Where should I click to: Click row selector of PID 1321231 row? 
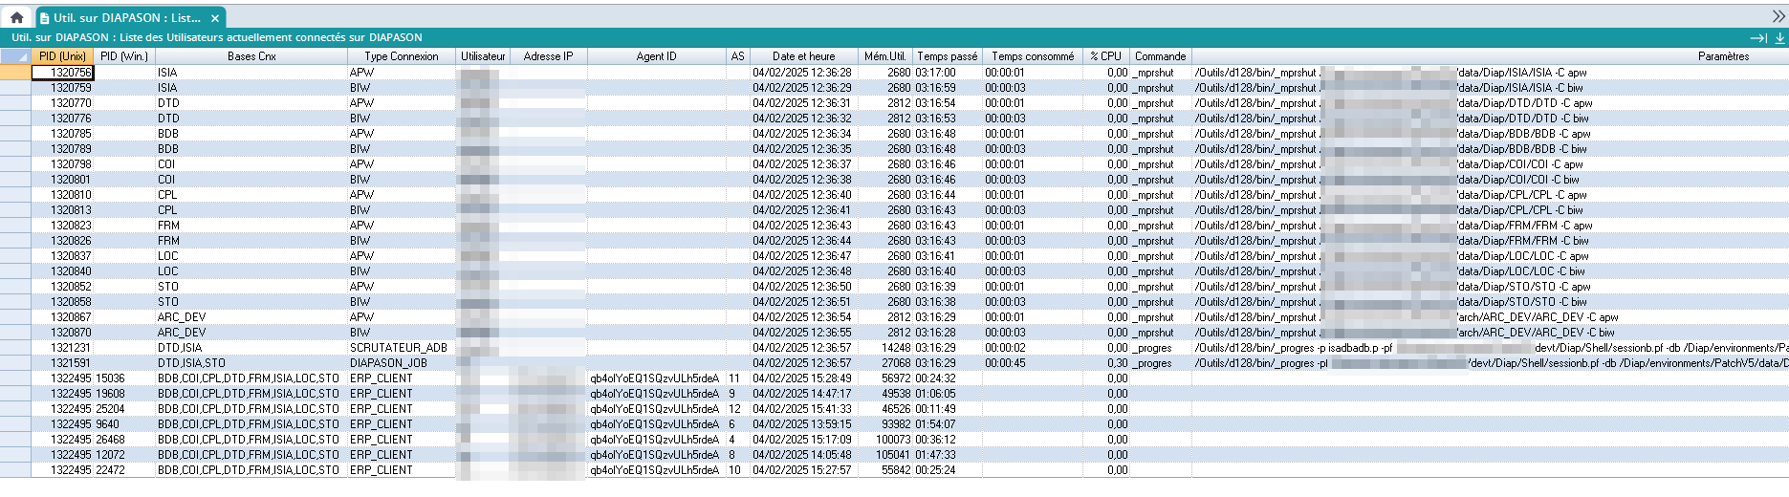coord(15,348)
